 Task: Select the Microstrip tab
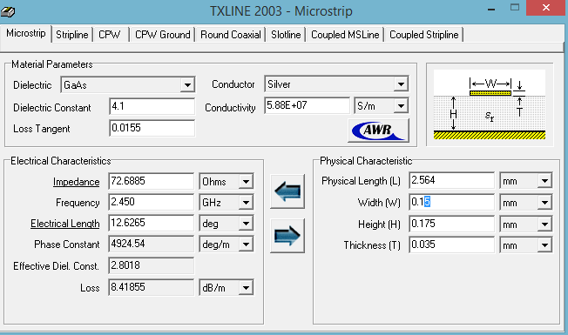click(x=26, y=33)
